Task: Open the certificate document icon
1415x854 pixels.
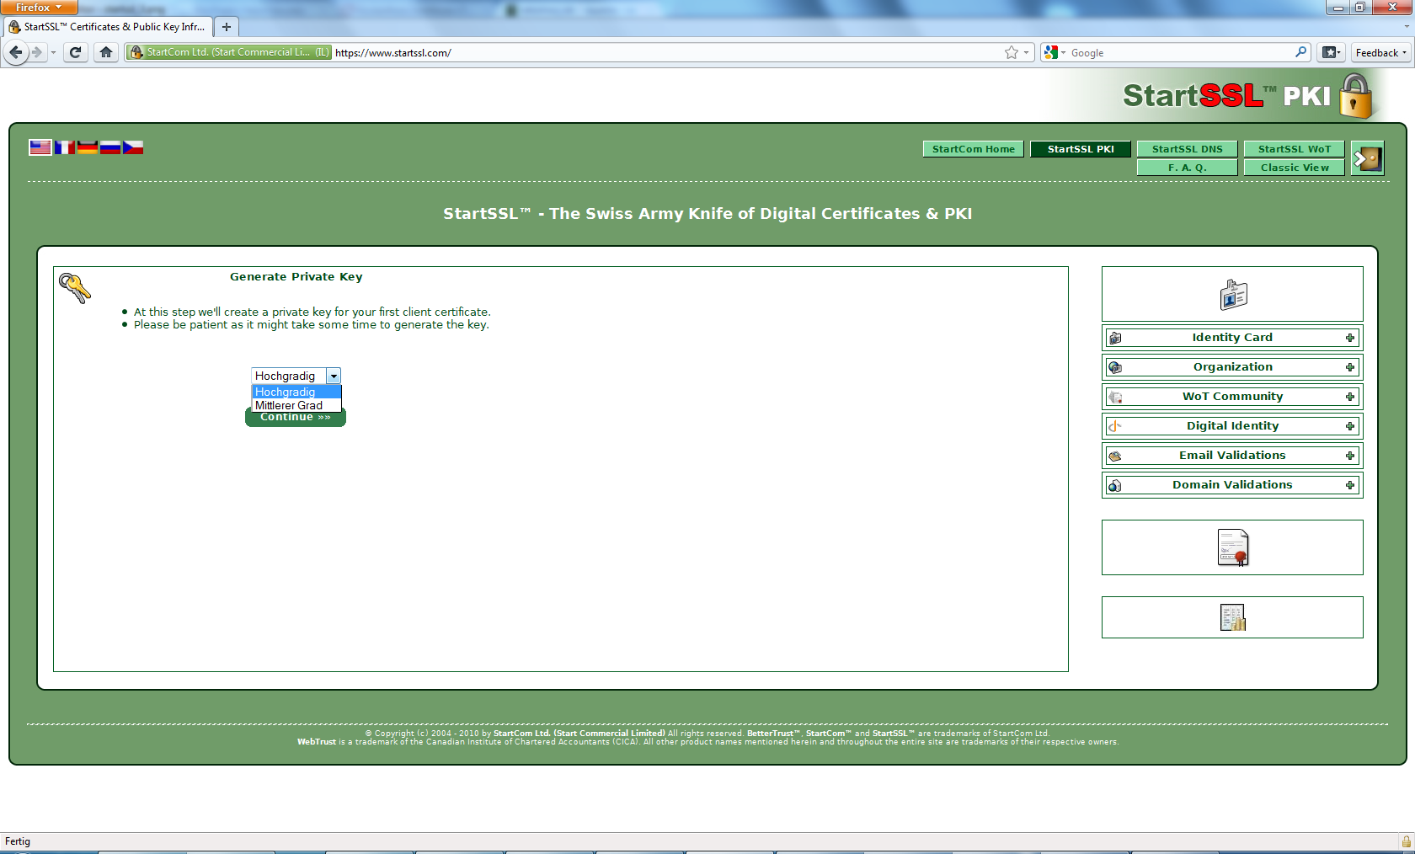Action: (x=1233, y=547)
